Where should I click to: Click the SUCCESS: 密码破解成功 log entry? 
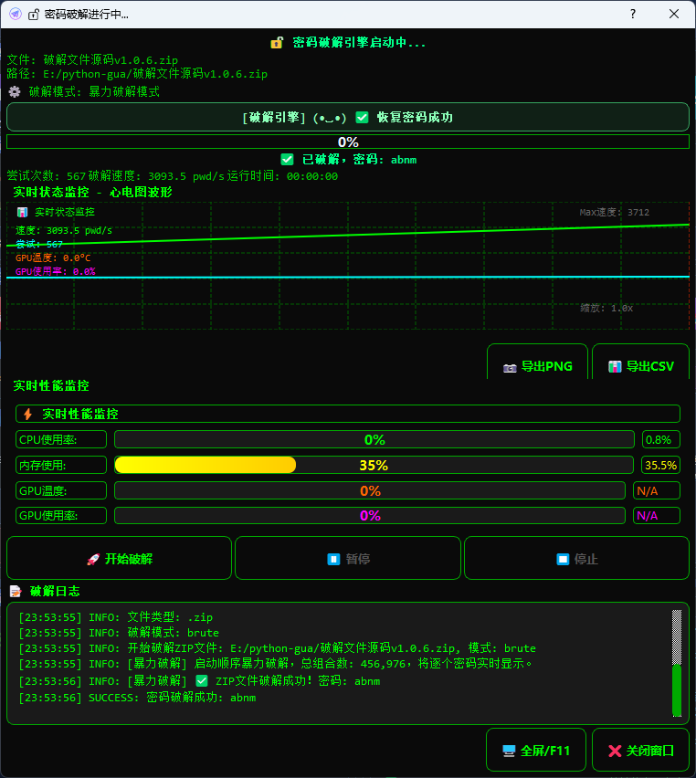pyautogui.click(x=138, y=698)
